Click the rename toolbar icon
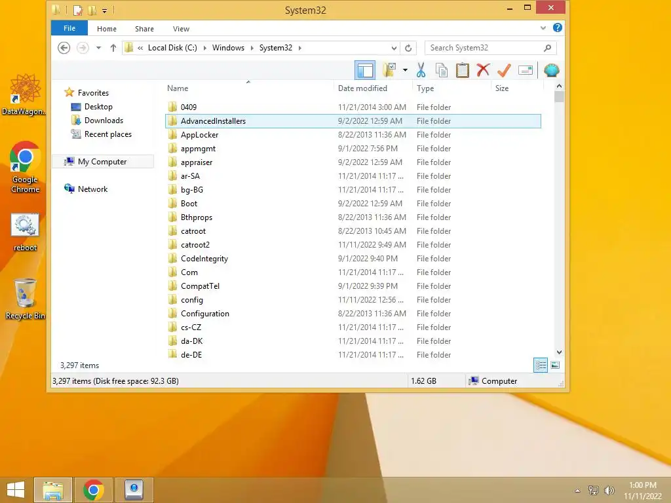671x503 pixels. [x=525, y=70]
